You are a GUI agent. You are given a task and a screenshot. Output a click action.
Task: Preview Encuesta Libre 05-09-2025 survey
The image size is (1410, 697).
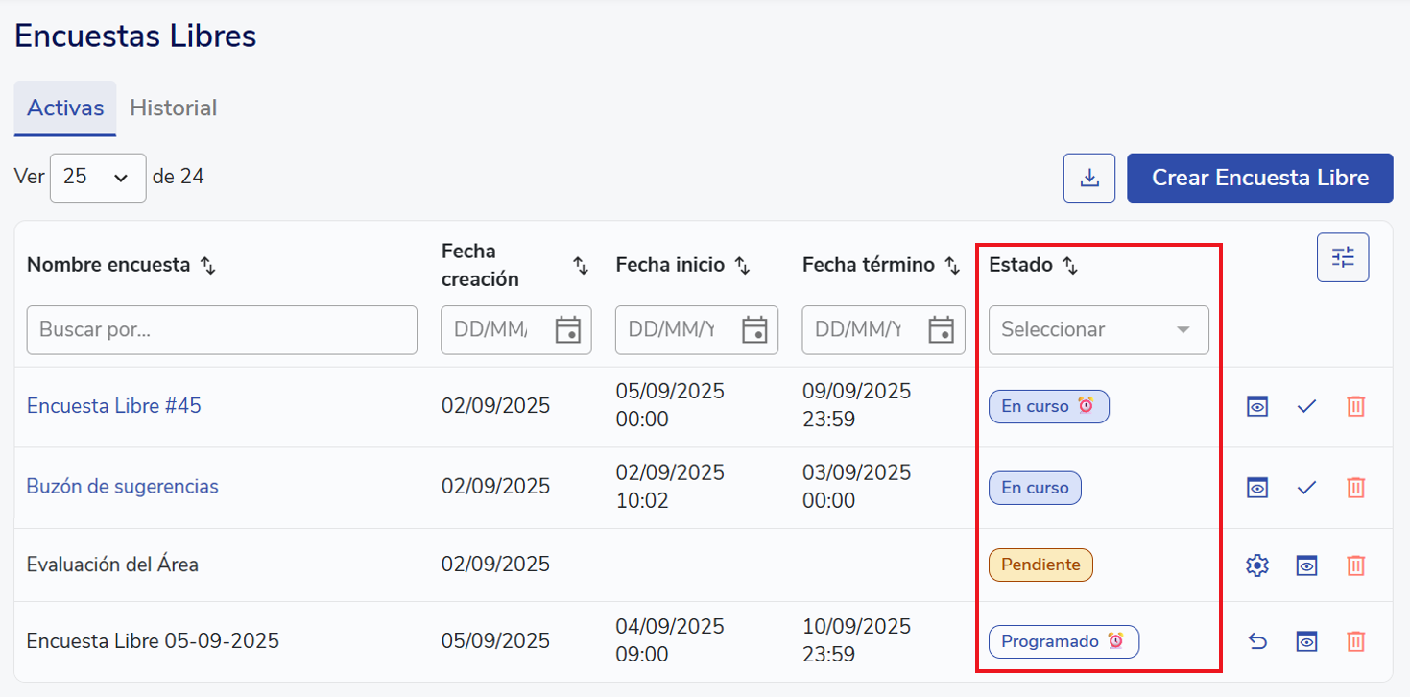pyautogui.click(x=1305, y=641)
